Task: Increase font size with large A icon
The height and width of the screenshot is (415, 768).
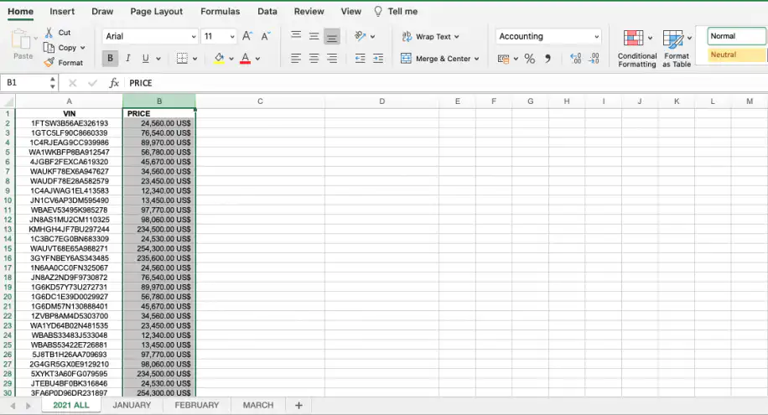Action: click(x=247, y=36)
